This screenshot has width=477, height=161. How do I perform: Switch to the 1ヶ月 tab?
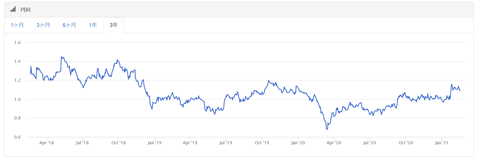pos(17,25)
